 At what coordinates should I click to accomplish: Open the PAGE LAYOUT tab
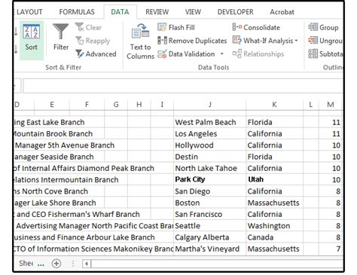point(29,12)
